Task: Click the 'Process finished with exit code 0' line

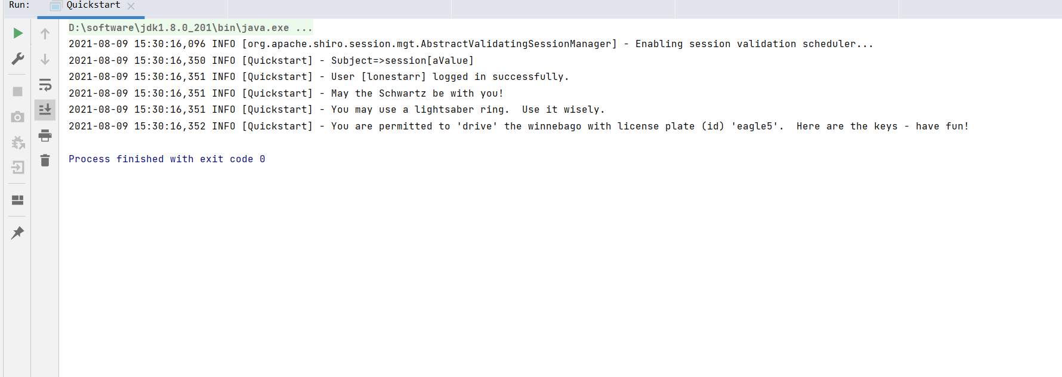Action: click(166, 159)
